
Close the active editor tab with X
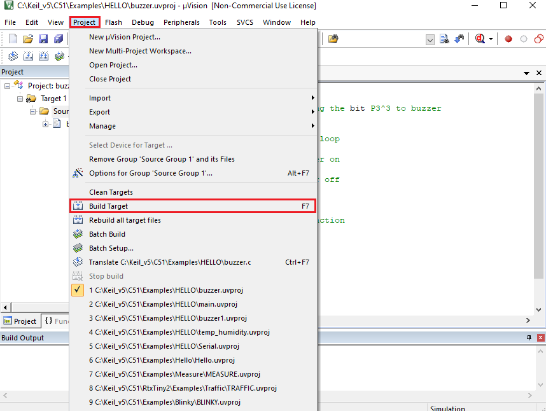(539, 73)
